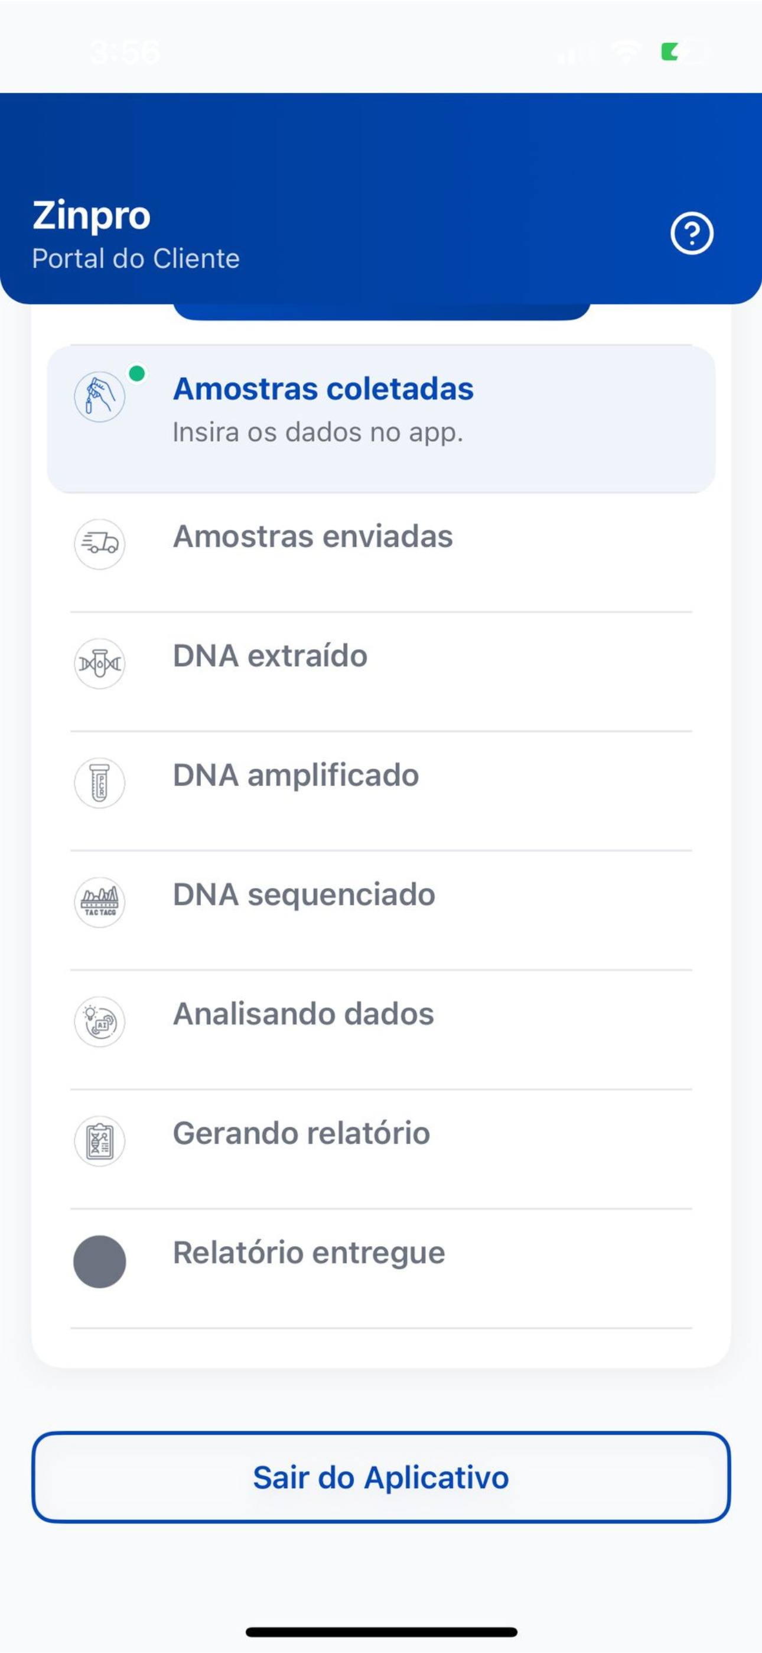Select the Amostras coletadas step

[x=381, y=419]
